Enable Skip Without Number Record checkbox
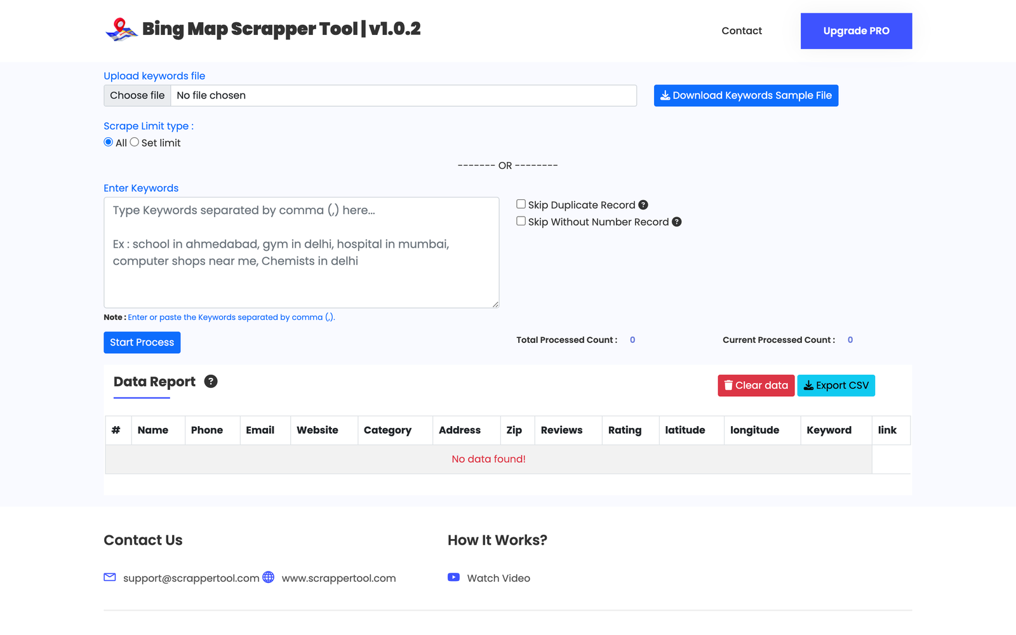 (x=521, y=221)
